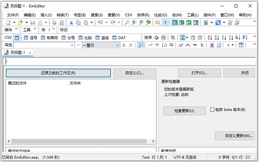Click the black plus icon next to 排序
This screenshot has height=162, width=259.
[x=156, y=38]
